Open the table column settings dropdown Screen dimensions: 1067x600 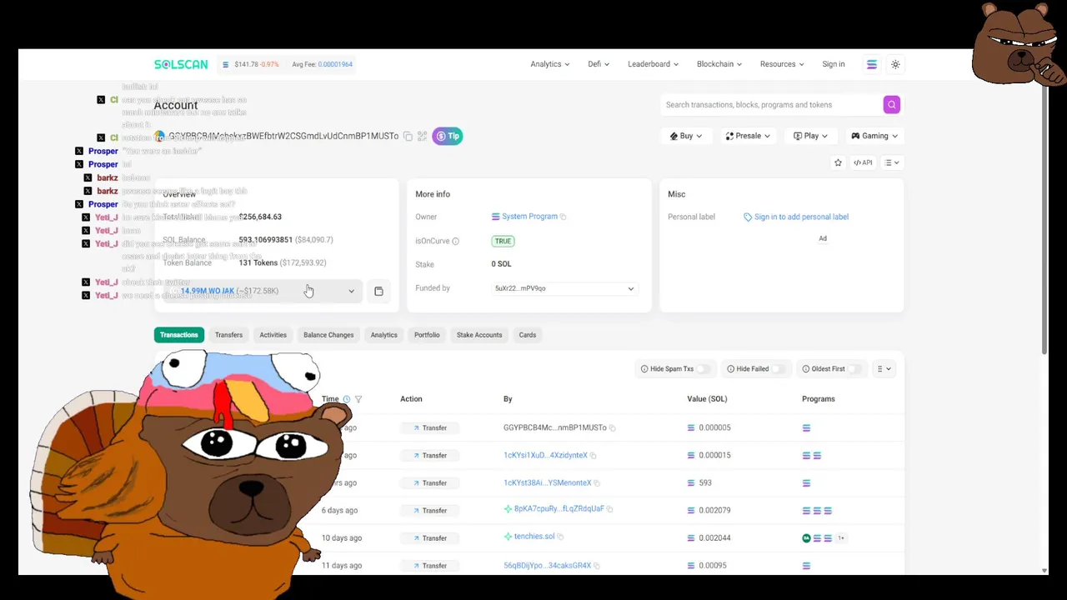(884, 369)
